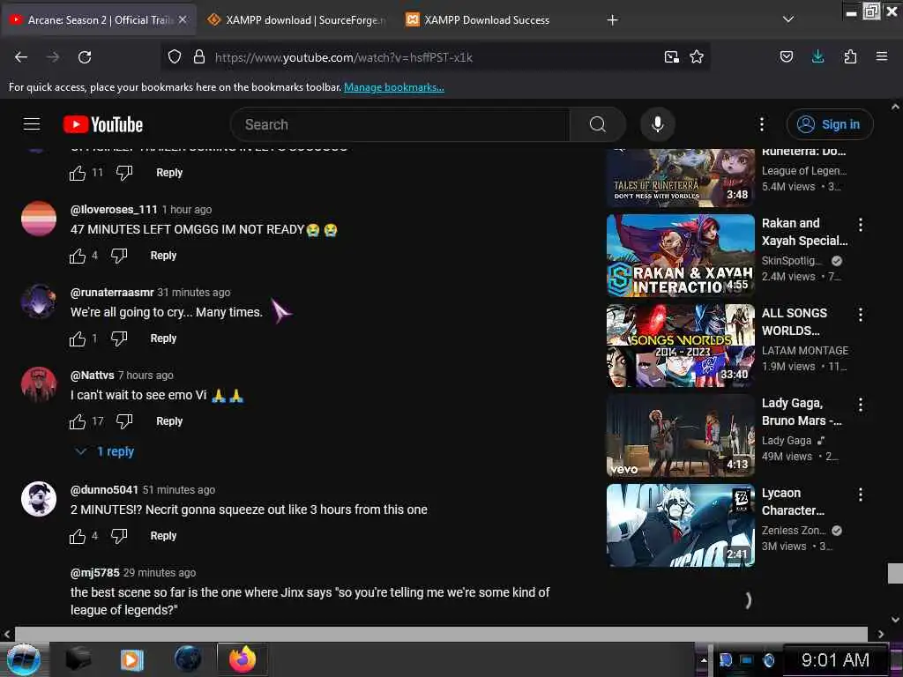Like the comment by @dunno5041
The image size is (903, 677).
78,536
